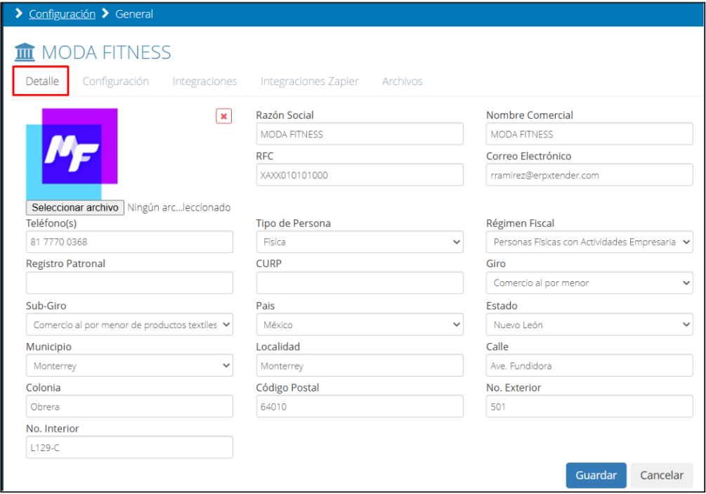Switch to the Detalle tab
706x494 pixels.
click(42, 81)
